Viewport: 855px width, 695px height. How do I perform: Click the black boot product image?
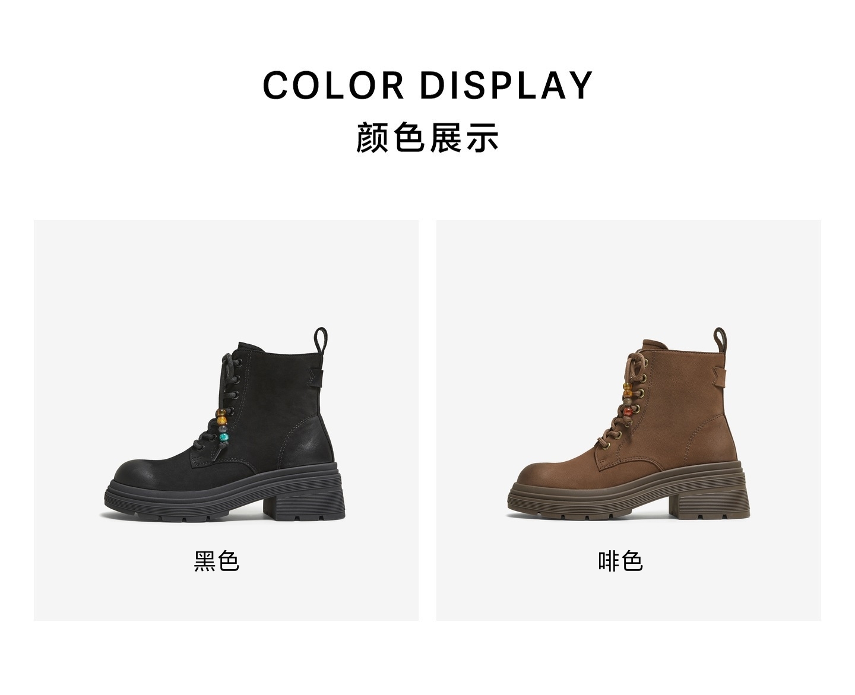(x=225, y=425)
